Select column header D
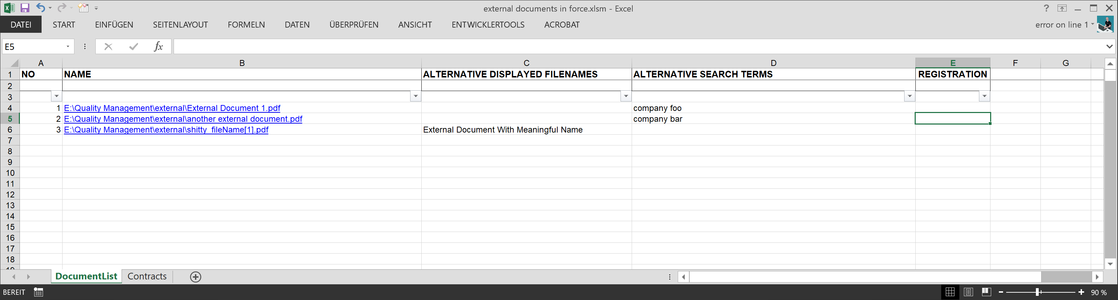This screenshot has width=1118, height=300. pos(774,63)
